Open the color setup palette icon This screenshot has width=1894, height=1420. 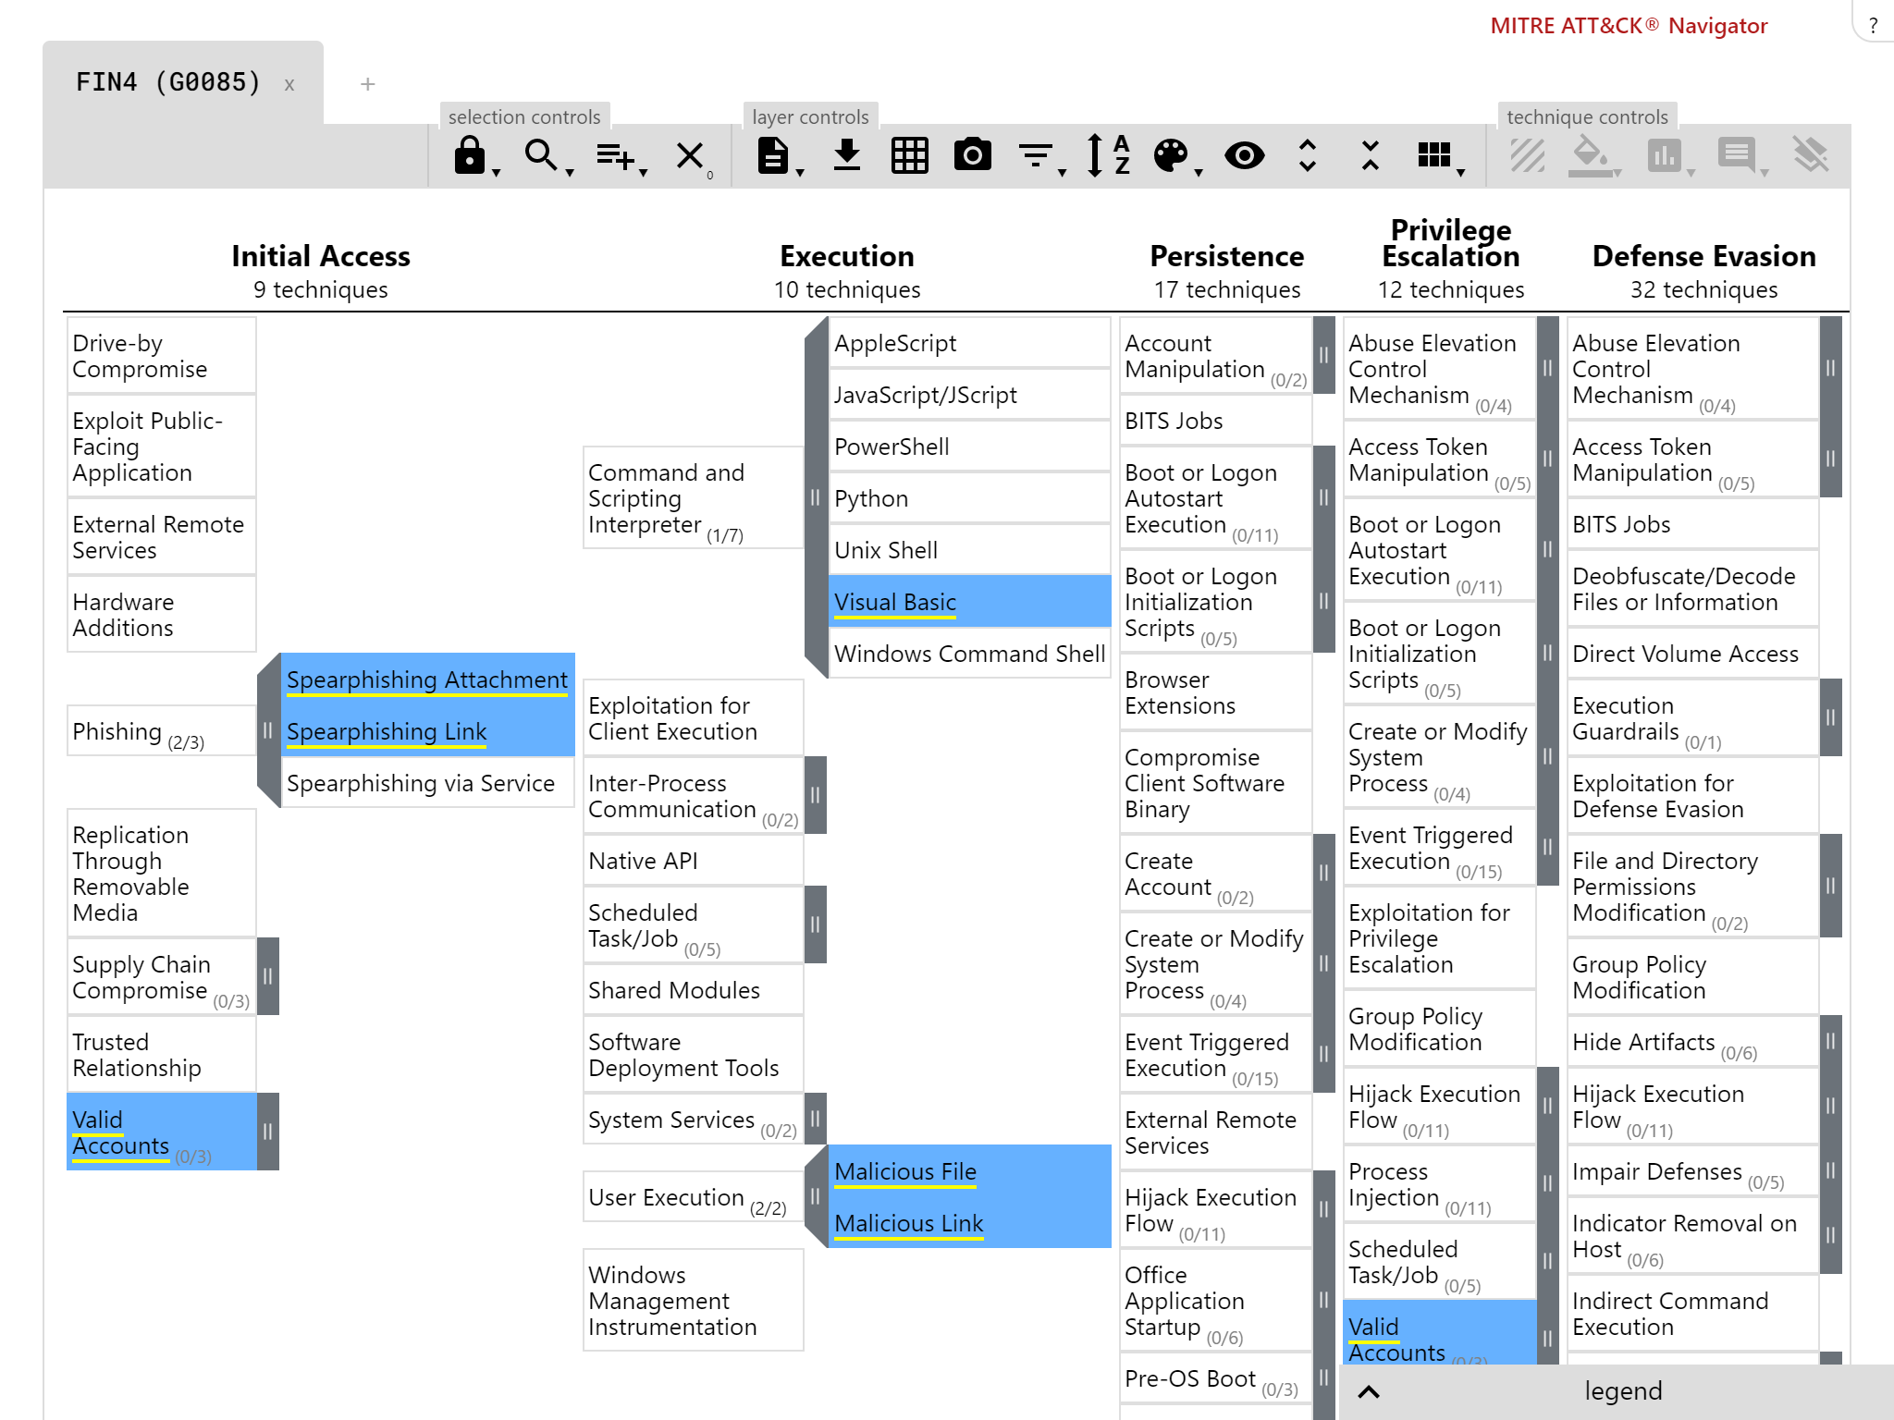1171,155
